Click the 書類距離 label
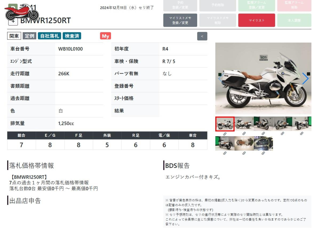The image size is (325, 240). pos(20,86)
